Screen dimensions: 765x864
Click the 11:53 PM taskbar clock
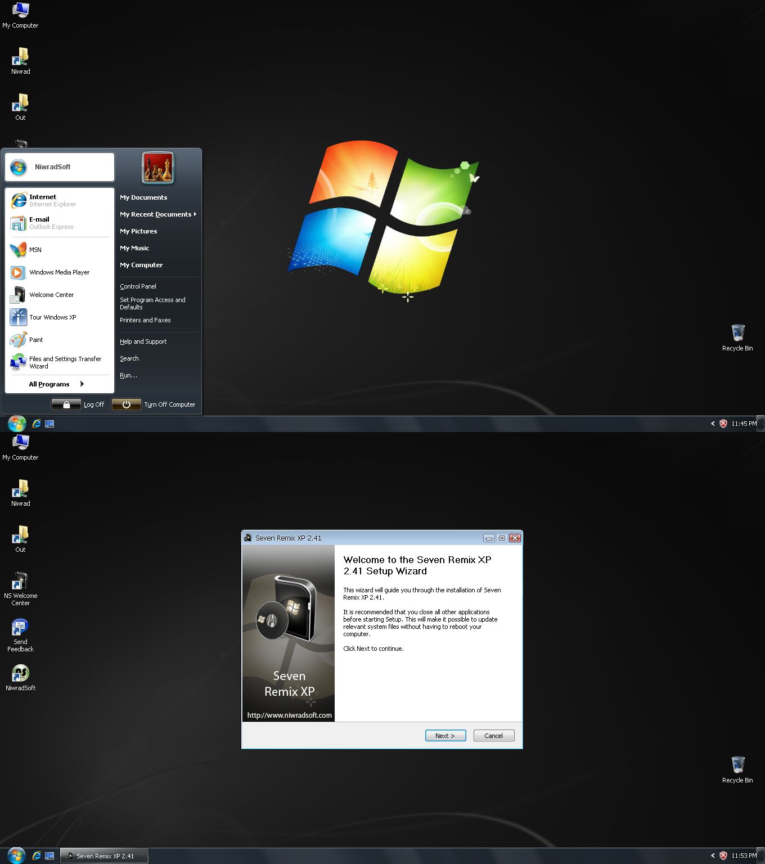tap(744, 856)
